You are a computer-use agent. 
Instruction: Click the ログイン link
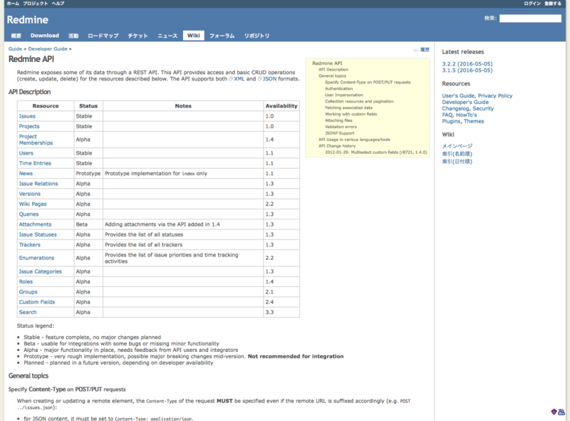click(x=532, y=4)
